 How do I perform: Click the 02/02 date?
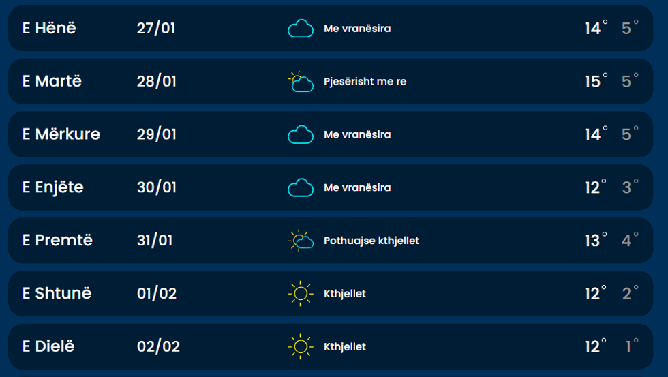158,346
